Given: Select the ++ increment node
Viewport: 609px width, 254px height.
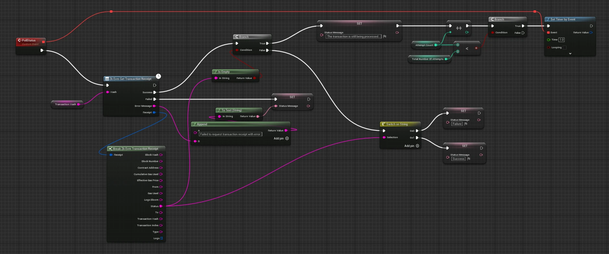Looking at the screenshot, I should coord(459,28).
